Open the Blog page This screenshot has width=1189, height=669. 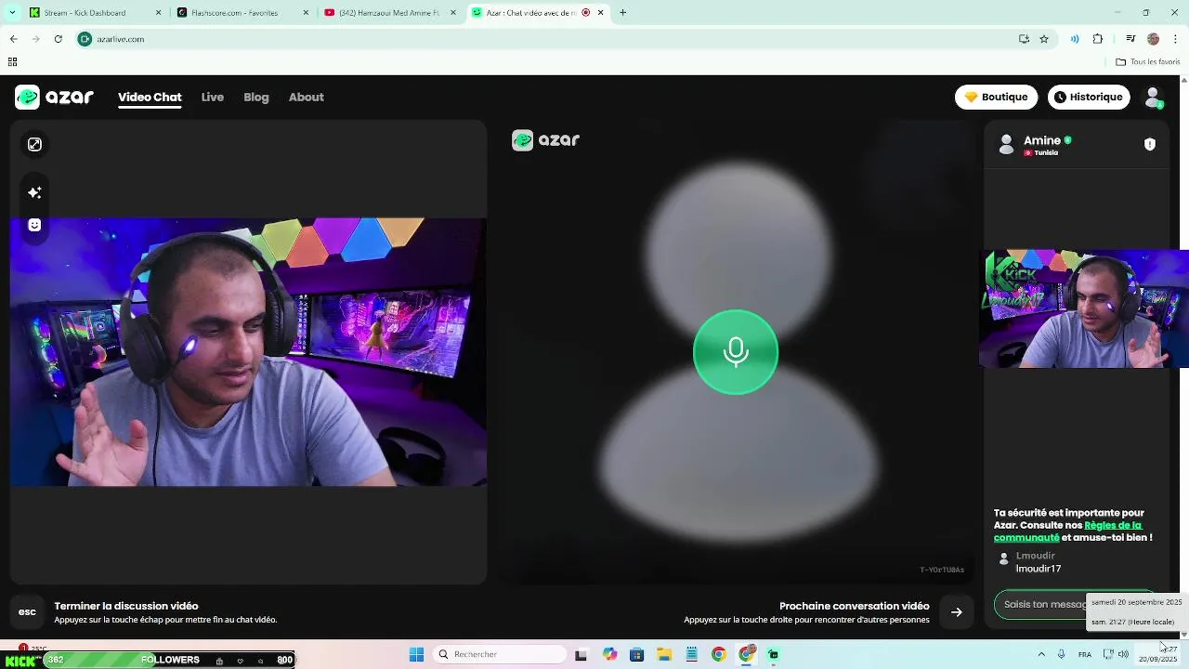click(x=256, y=97)
